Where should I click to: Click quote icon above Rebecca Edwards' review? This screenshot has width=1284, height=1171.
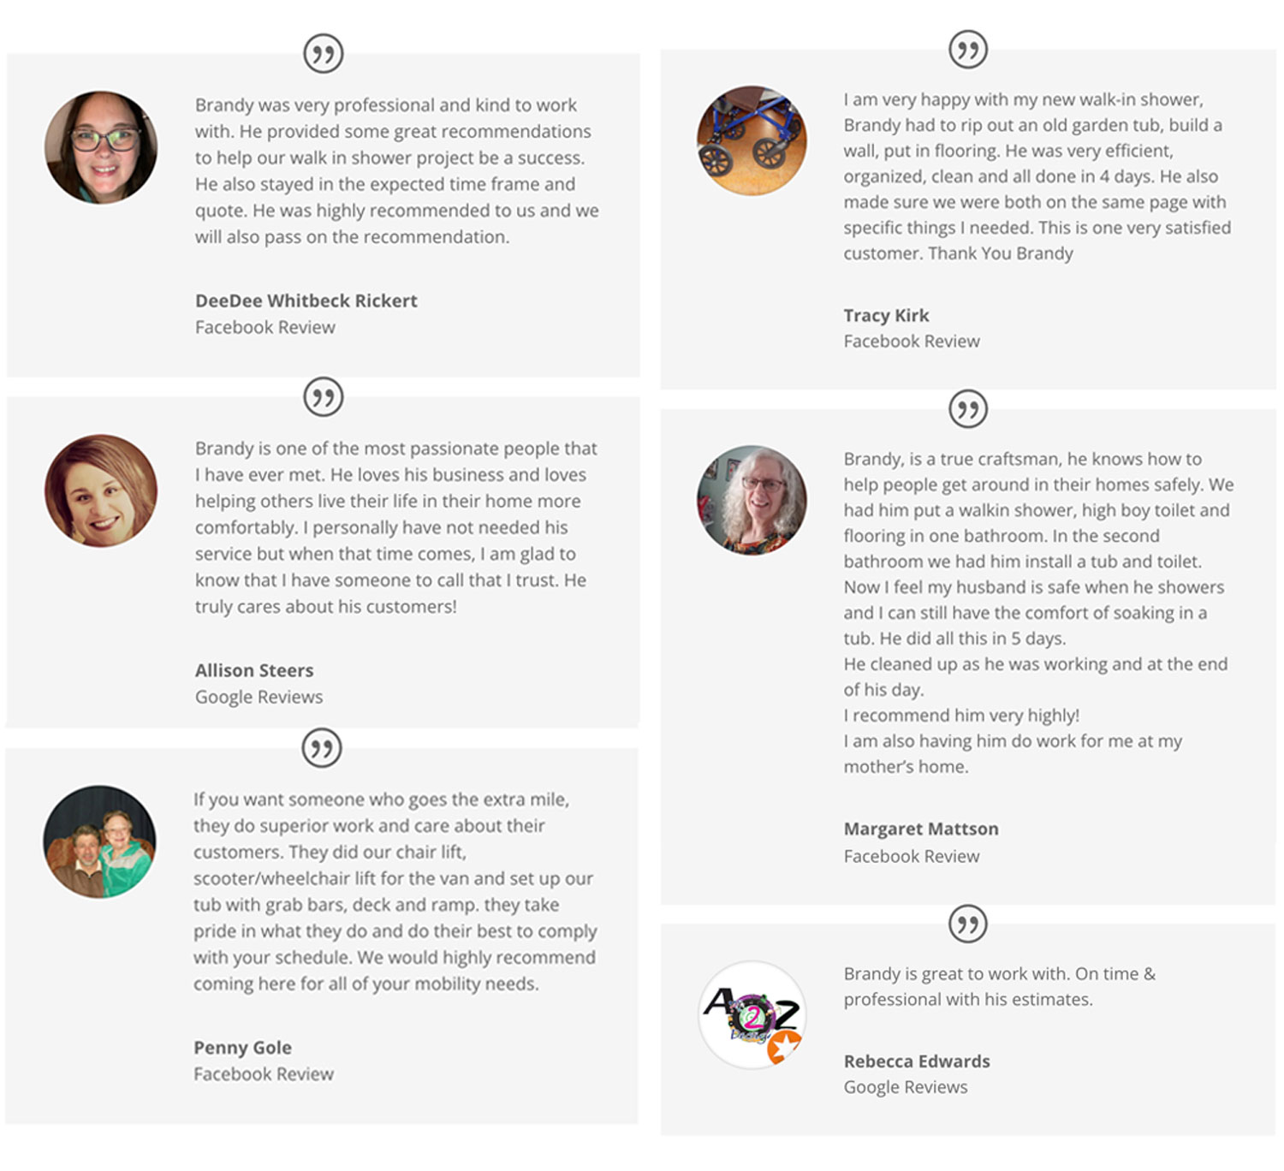[968, 924]
